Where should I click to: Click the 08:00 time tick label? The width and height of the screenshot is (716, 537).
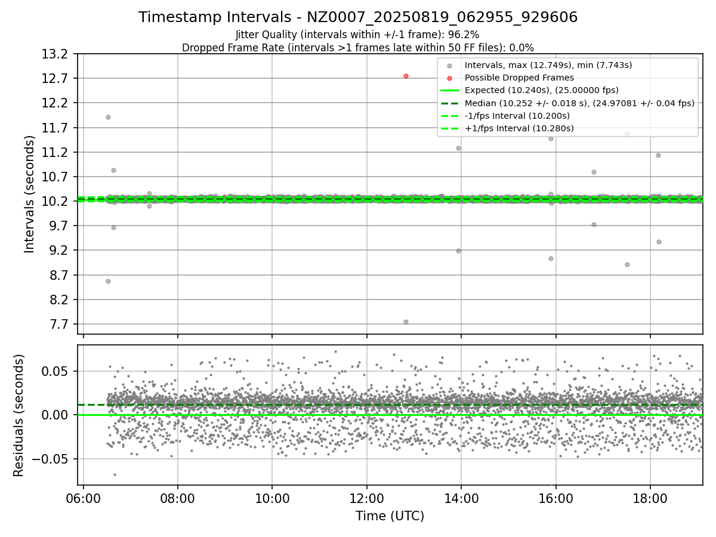(x=178, y=498)
